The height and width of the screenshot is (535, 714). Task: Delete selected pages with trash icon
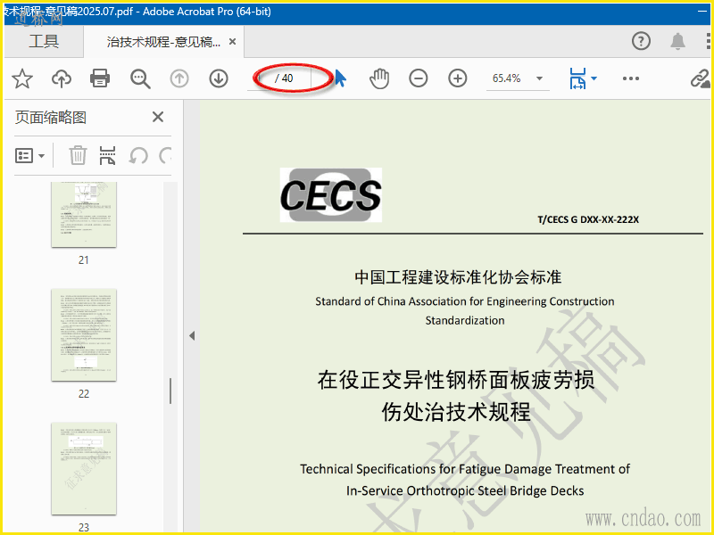(78, 155)
